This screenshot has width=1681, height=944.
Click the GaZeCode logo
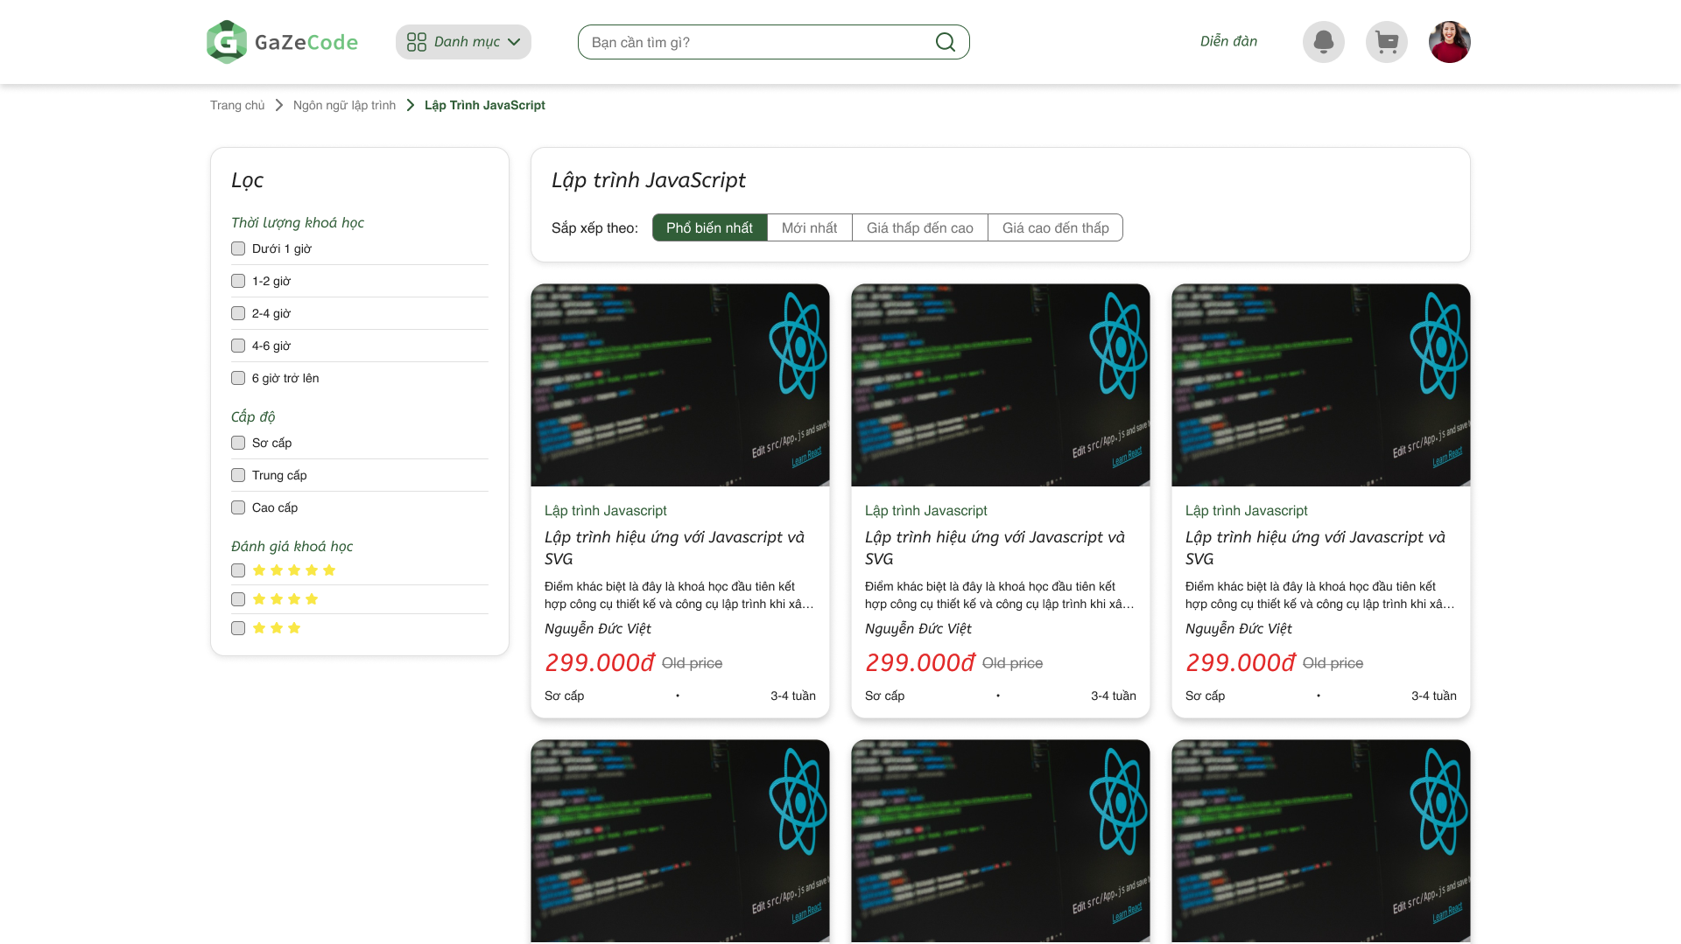282,42
